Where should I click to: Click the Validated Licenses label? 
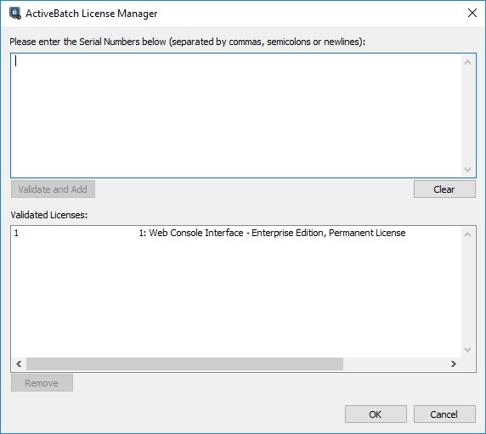(49, 215)
